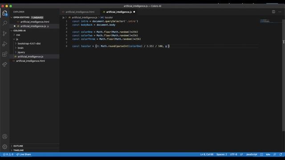The width and height of the screenshot is (285, 160).
Task: Open the Explorer view in activity bar
Action: (x=5, y=13)
